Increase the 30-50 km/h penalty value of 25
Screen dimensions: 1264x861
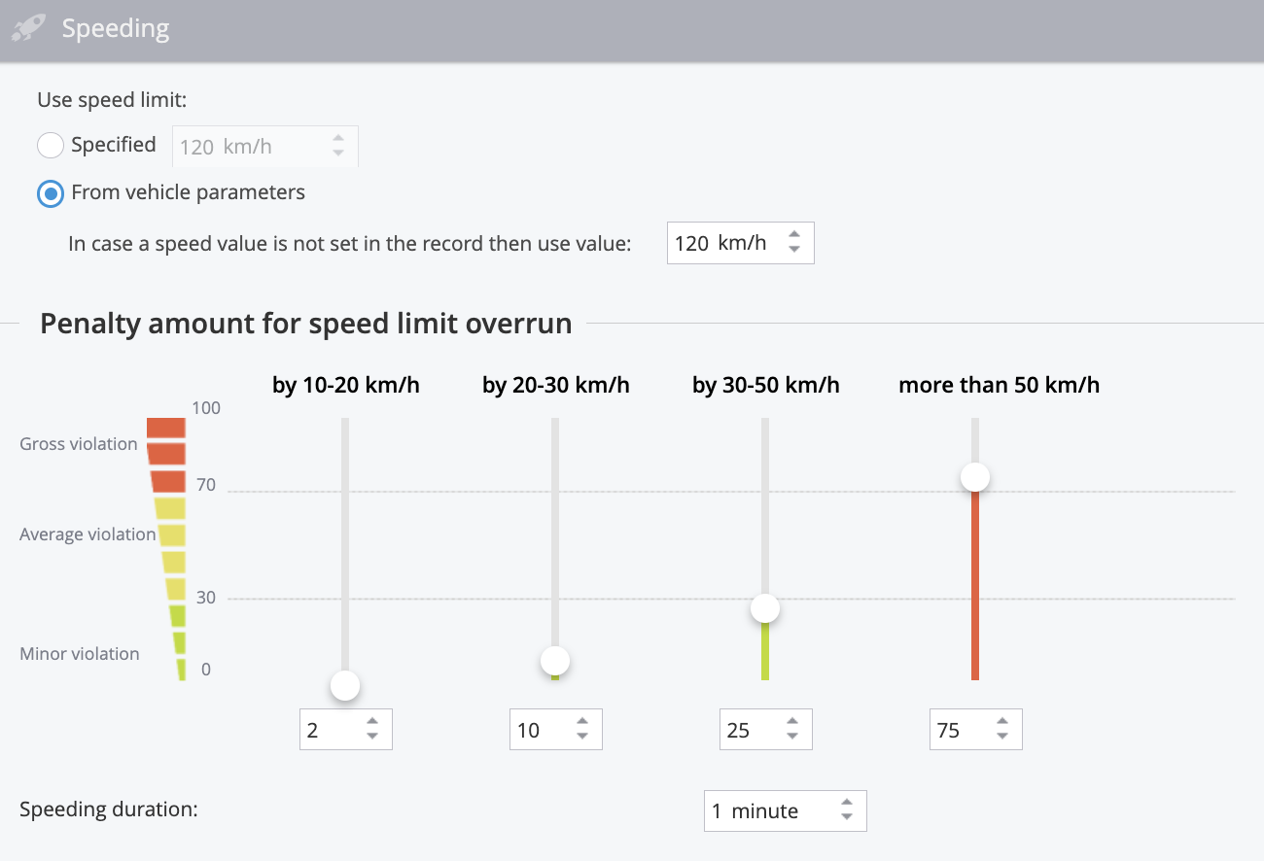click(x=792, y=722)
